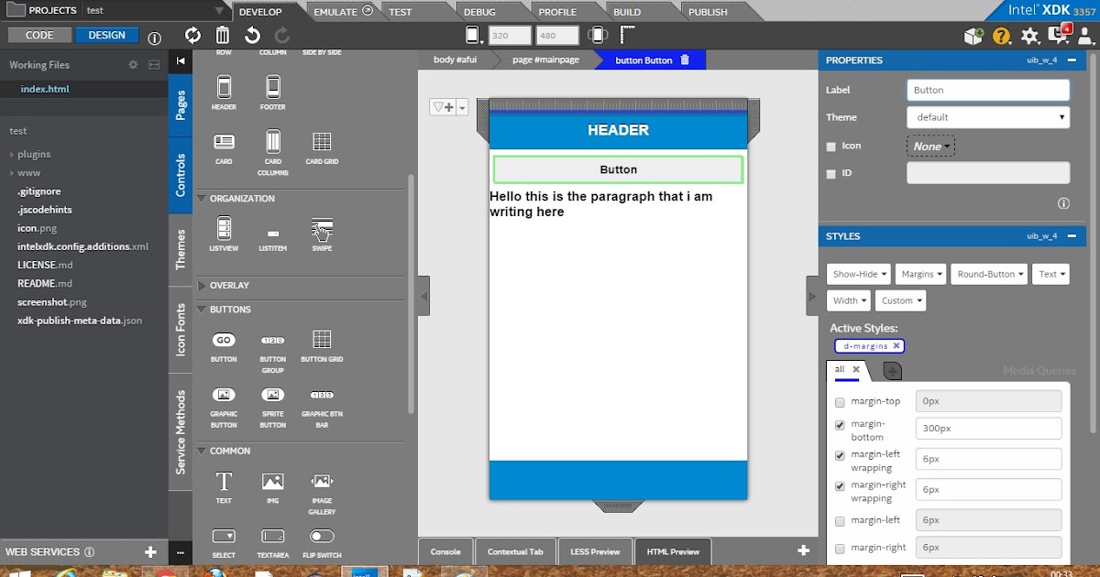The height and width of the screenshot is (577, 1100).
Task: Switch to the EMULATE tab
Action: click(x=337, y=10)
